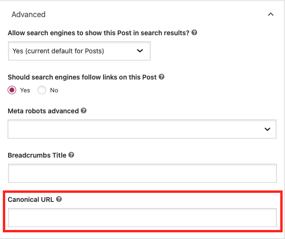
Task: Select the Yes radio button for following links
Action: click(x=12, y=90)
